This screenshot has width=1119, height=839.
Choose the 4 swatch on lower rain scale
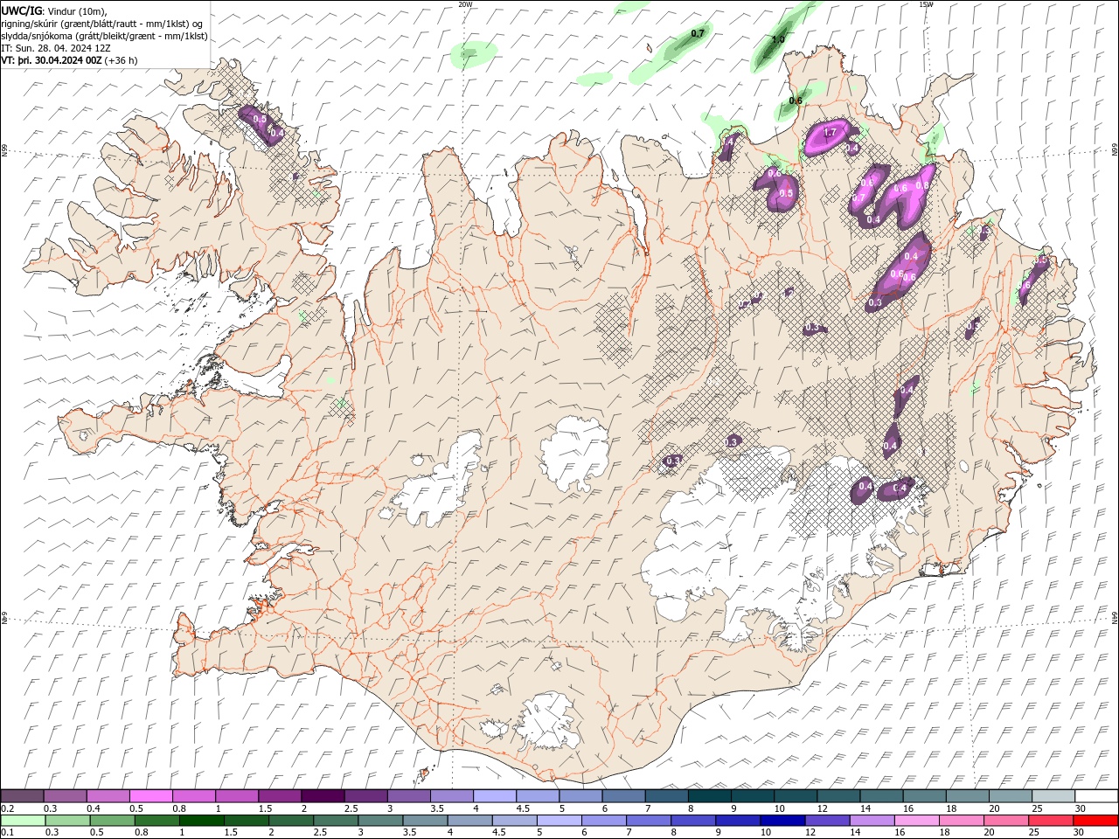click(x=469, y=821)
